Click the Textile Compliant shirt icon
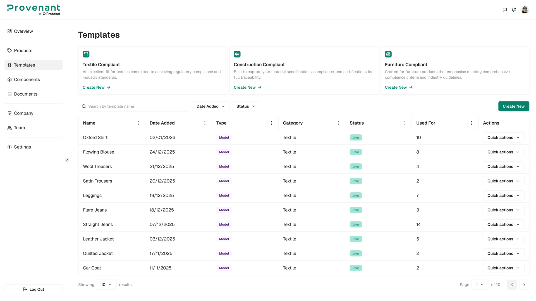The width and height of the screenshot is (536, 301). pos(86,54)
